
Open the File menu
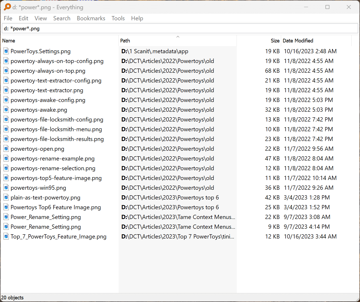[8, 18]
